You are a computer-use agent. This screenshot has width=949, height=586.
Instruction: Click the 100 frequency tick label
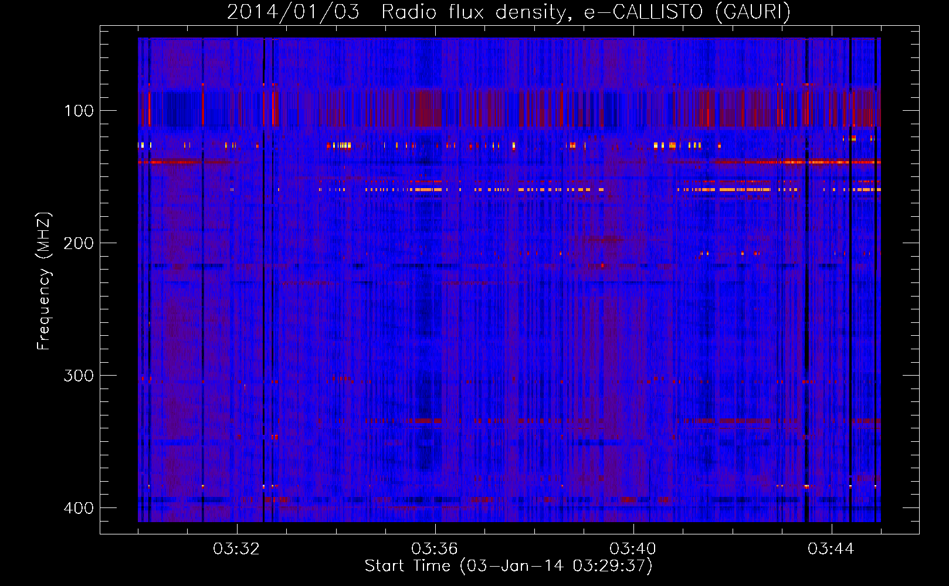[x=79, y=111]
